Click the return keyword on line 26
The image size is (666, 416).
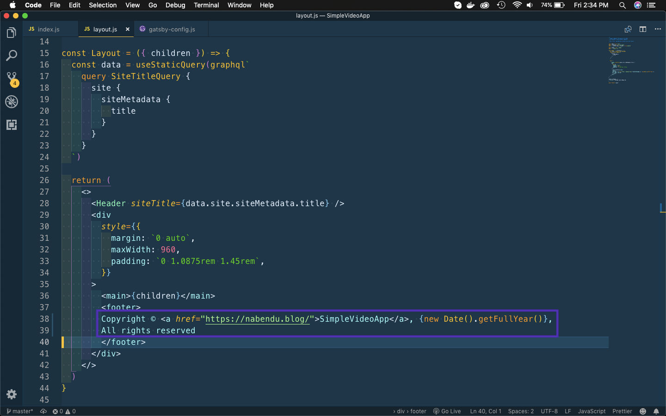coord(86,180)
